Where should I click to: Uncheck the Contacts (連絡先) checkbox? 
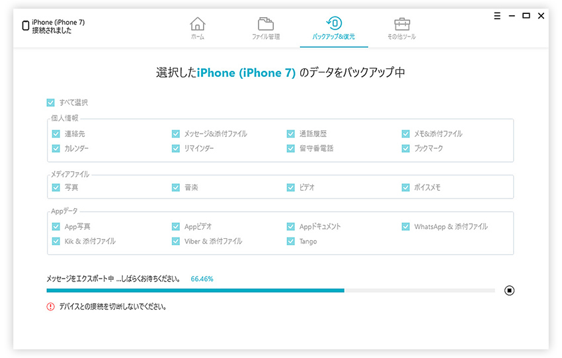click(56, 134)
